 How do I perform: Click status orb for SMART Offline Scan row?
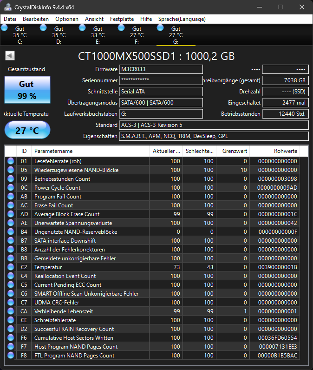11,294
